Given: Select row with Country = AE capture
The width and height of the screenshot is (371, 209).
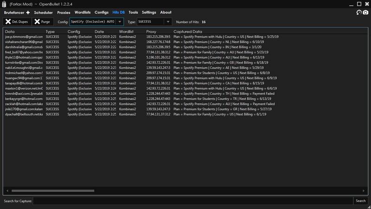Looking at the screenshot, I should (185, 68).
